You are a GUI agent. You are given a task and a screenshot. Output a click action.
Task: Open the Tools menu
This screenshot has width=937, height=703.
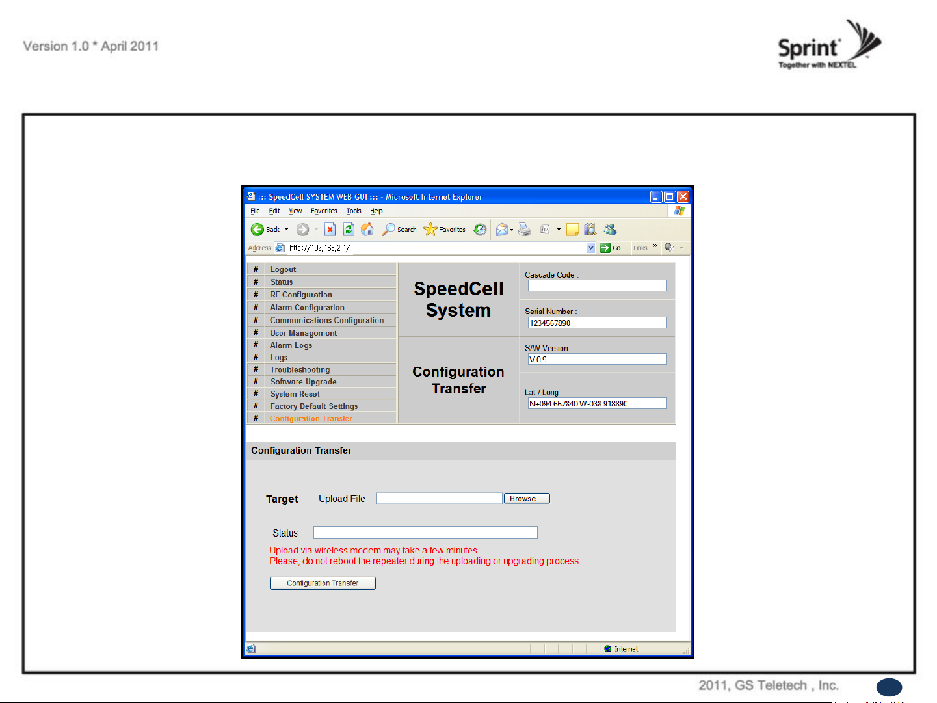tap(354, 211)
